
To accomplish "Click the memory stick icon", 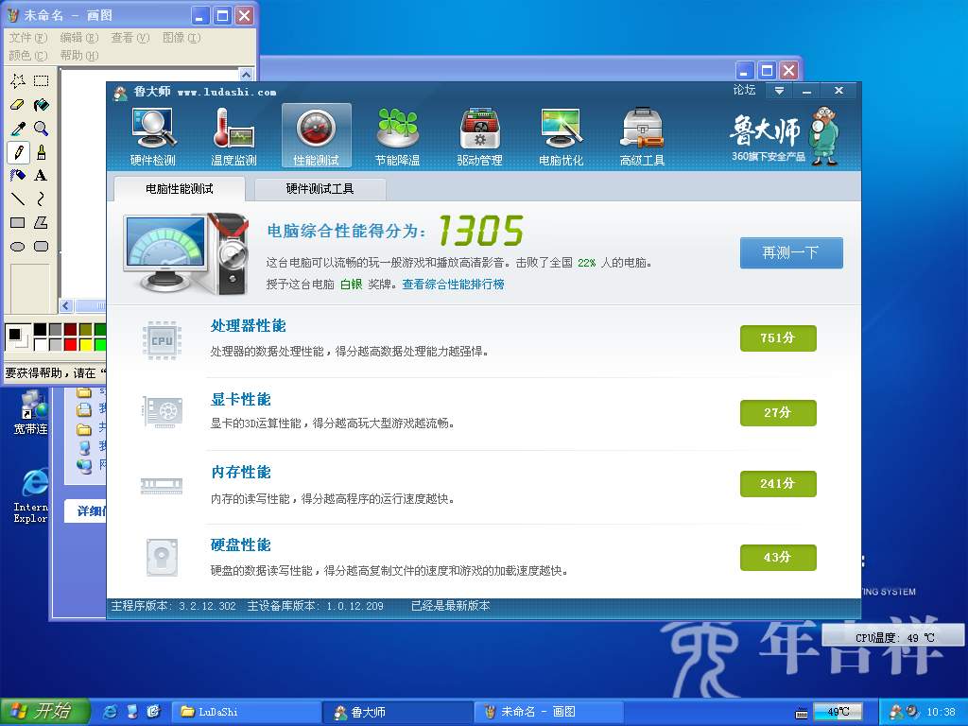I will click(x=162, y=486).
